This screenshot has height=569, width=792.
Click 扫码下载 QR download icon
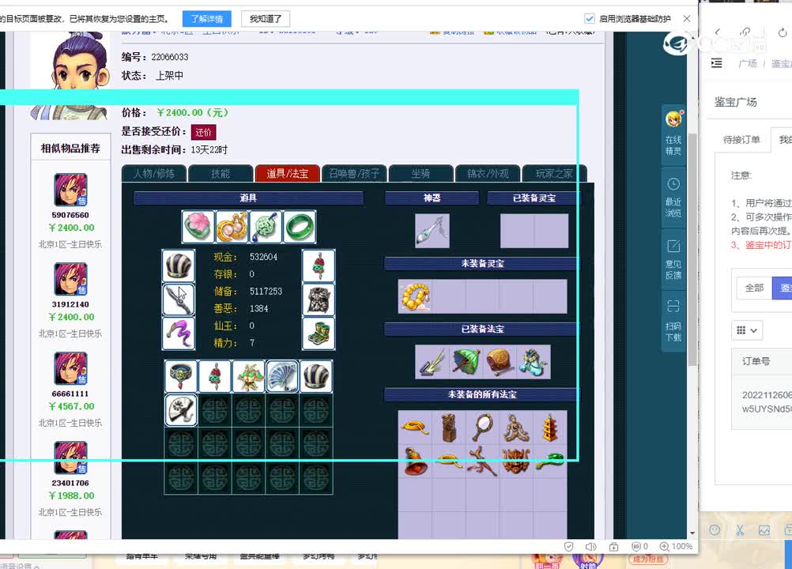coord(673,321)
